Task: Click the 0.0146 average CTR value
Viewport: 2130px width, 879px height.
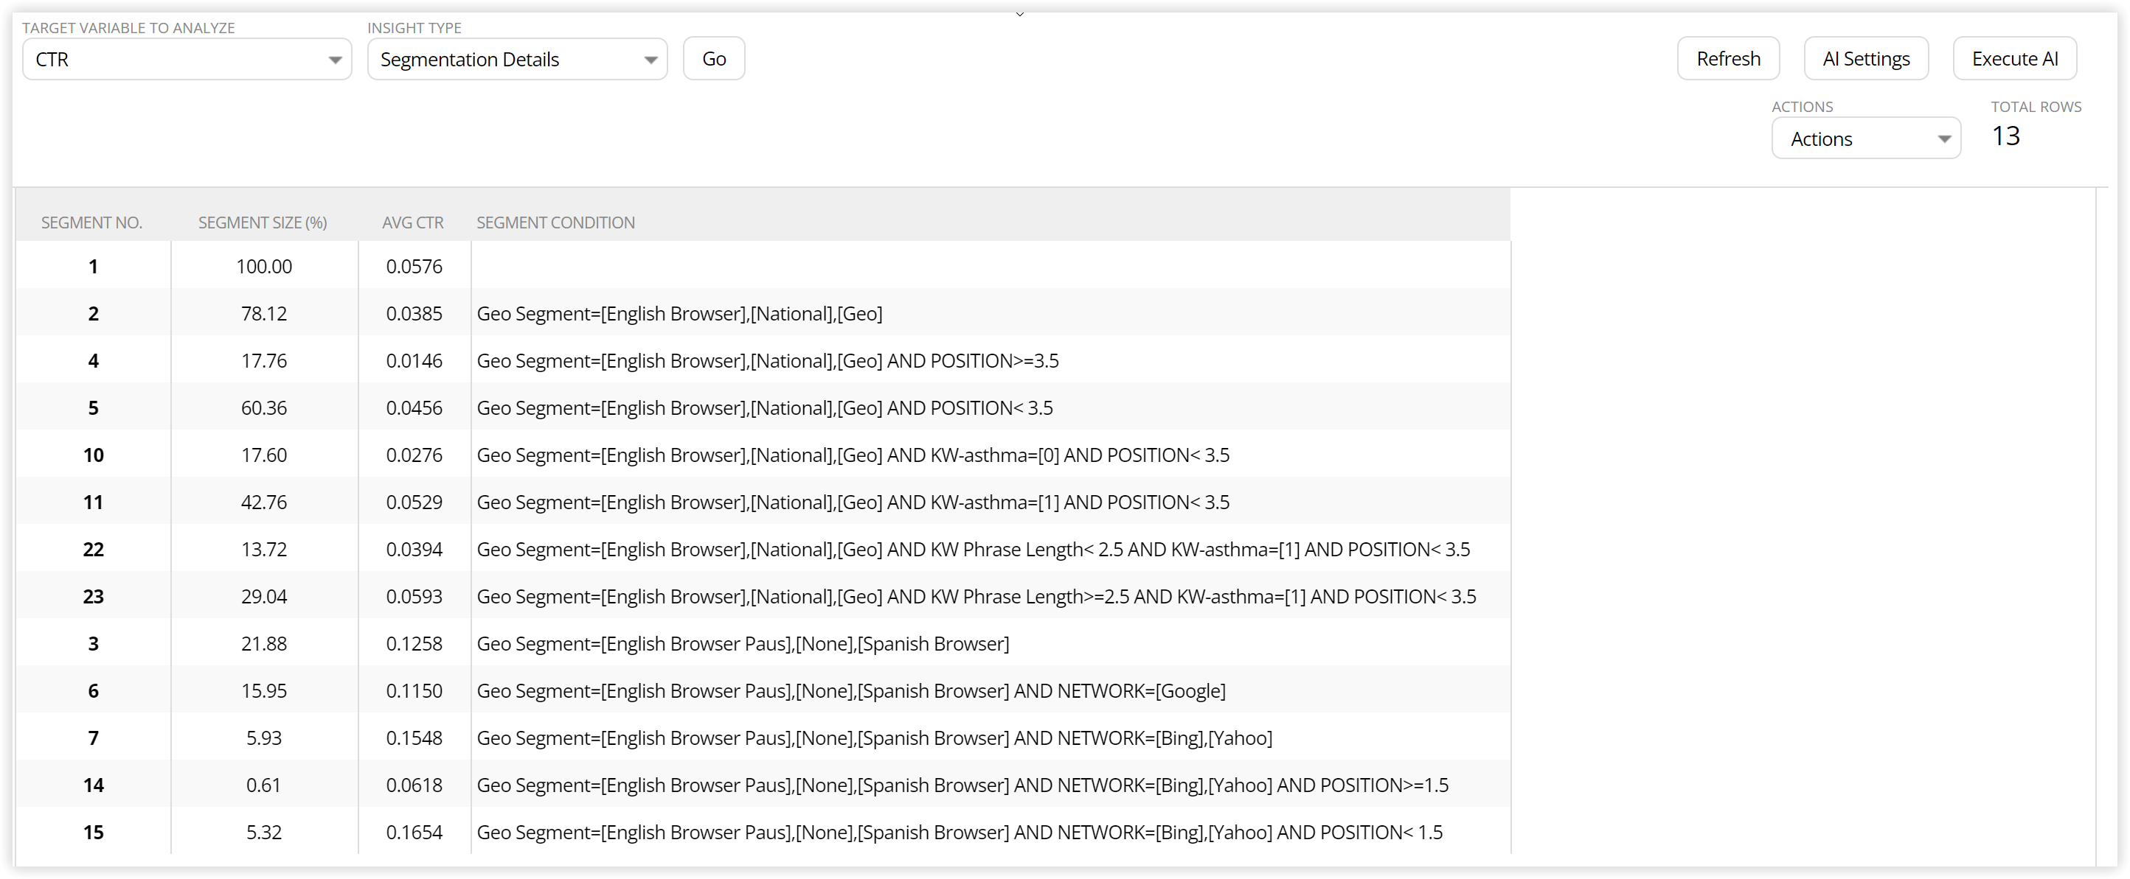Action: pyautogui.click(x=414, y=360)
